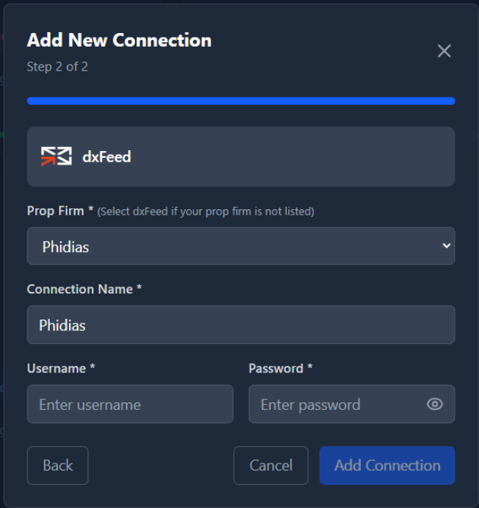Click into the Enter username field

pyautogui.click(x=130, y=404)
